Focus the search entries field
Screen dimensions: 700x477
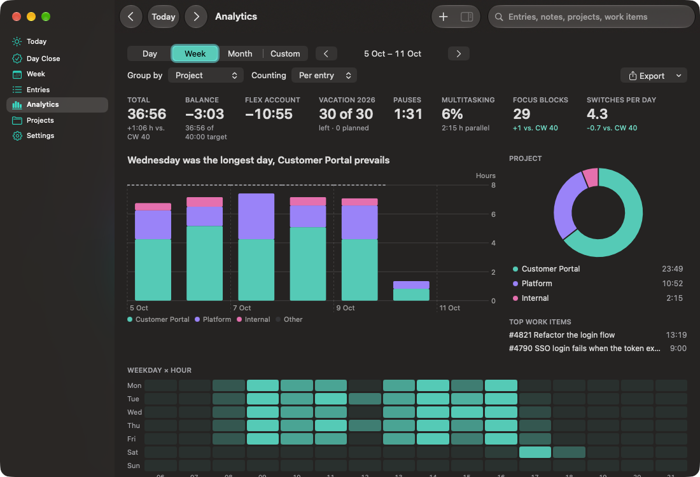click(x=592, y=17)
